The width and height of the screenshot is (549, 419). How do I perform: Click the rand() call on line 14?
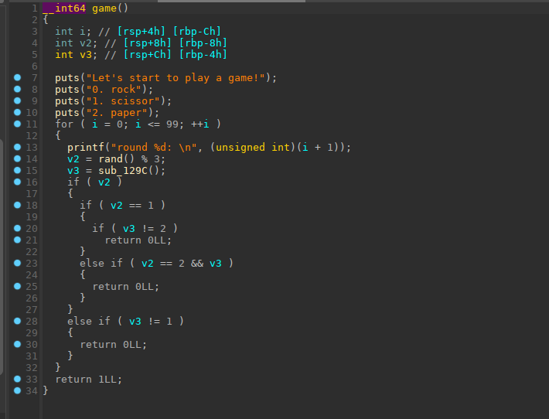[x=116, y=159]
